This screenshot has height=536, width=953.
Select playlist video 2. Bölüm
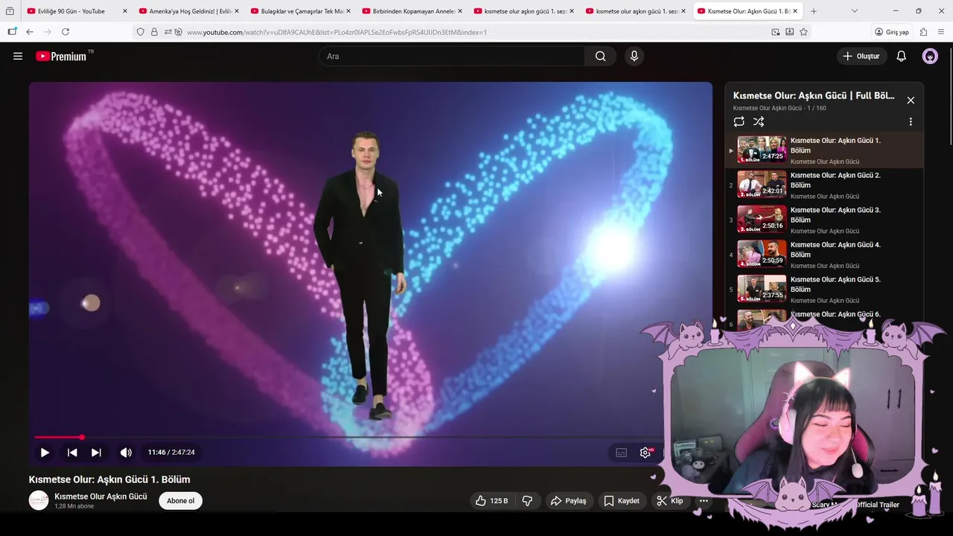(x=825, y=185)
